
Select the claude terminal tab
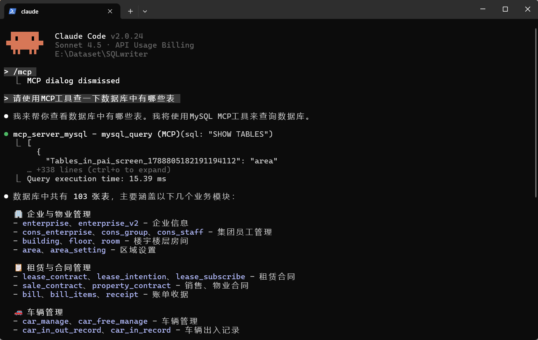click(x=58, y=11)
